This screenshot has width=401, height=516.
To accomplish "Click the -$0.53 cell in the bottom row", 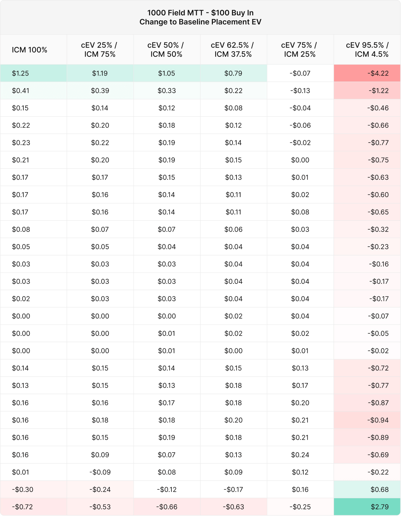I will [x=100, y=507].
